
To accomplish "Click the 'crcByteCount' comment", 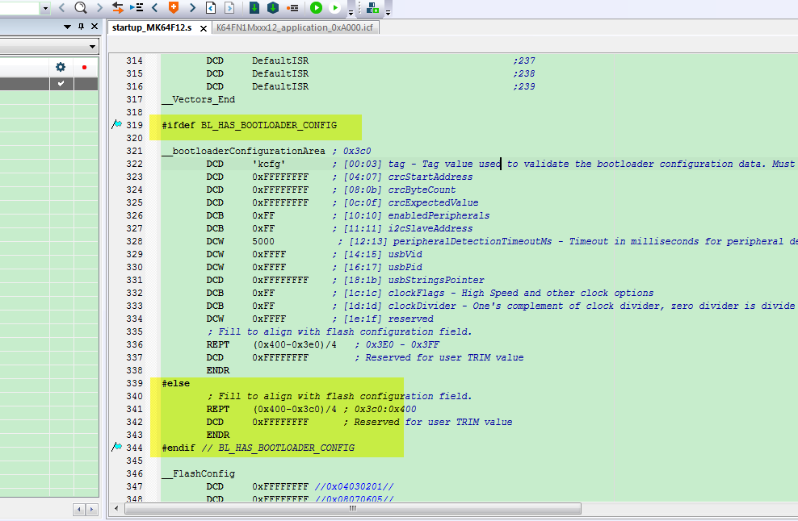I will pyautogui.click(x=422, y=190).
